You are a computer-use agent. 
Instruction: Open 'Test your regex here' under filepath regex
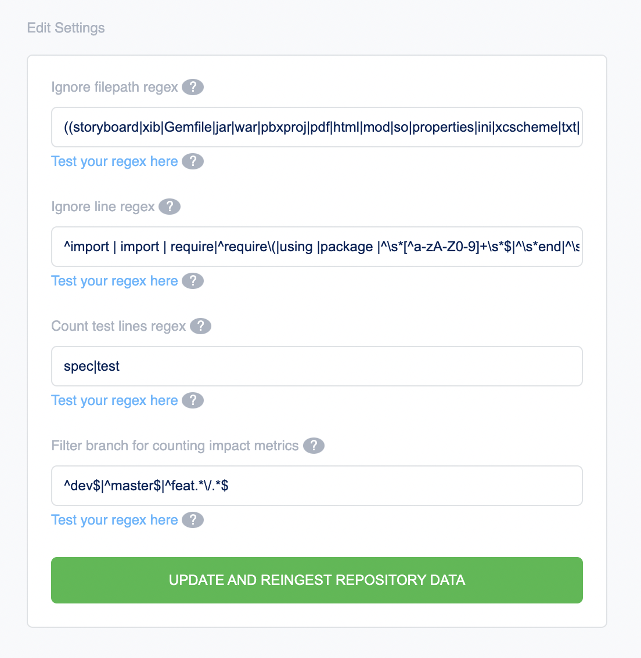114,161
